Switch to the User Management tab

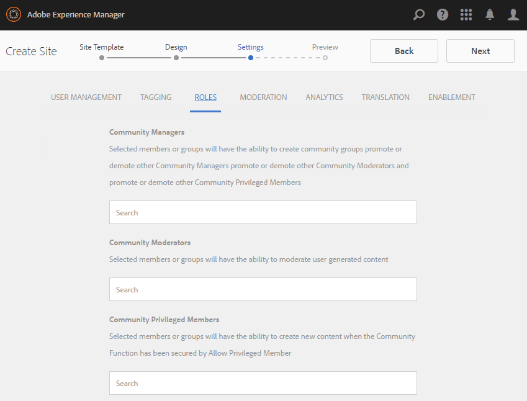pyautogui.click(x=86, y=97)
